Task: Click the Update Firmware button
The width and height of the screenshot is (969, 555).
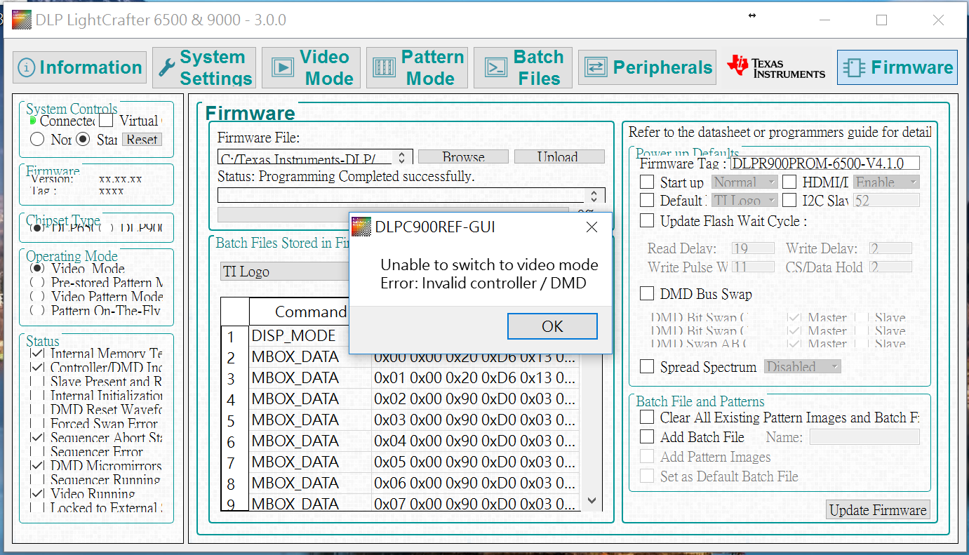Action: pyautogui.click(x=878, y=510)
